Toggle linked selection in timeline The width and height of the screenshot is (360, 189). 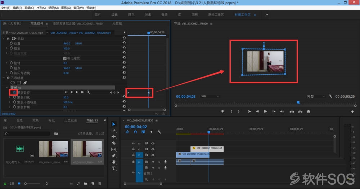click(143, 132)
